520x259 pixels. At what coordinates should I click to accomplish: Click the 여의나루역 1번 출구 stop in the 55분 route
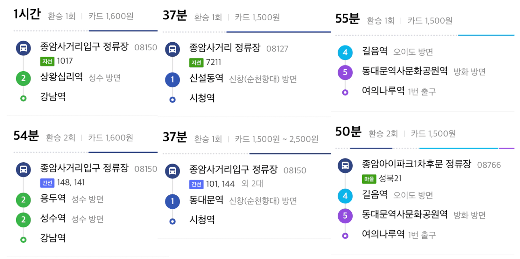point(399,91)
